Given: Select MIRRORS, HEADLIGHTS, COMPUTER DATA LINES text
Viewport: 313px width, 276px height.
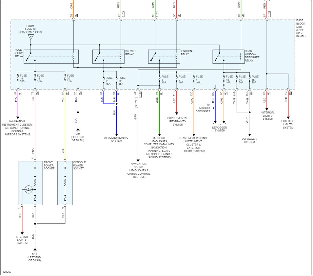Looking at the screenshot, I should pyautogui.click(x=159, y=147).
